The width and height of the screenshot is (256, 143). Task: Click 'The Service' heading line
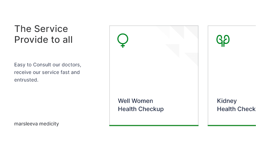coord(41,29)
